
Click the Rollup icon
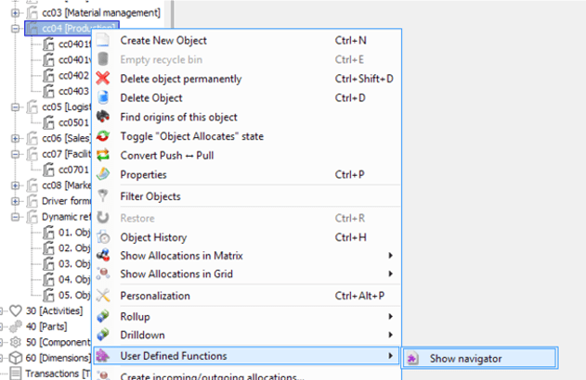[x=103, y=316]
